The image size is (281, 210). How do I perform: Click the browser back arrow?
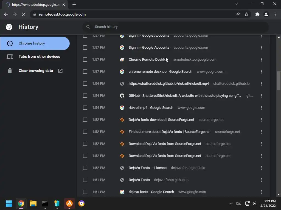tap(6, 14)
